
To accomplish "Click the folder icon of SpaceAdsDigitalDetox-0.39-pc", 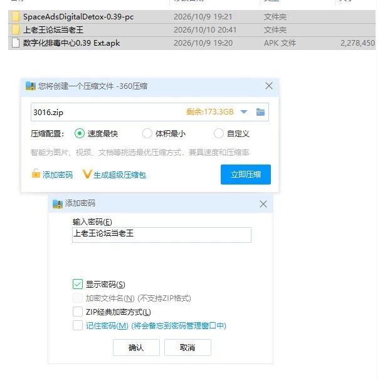I will (x=16, y=16).
